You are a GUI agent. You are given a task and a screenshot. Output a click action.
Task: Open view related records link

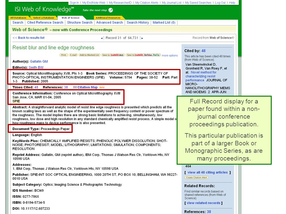(203, 203)
